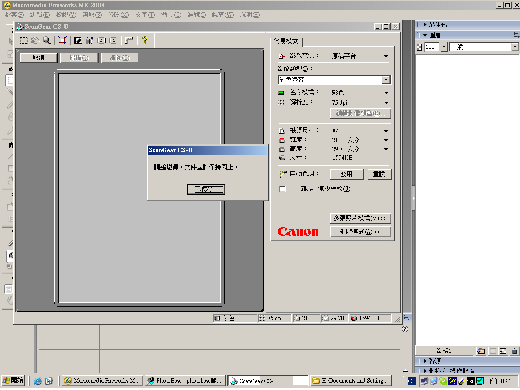Switch to E:\Documents and Settings taskbar folder

tap(351, 381)
